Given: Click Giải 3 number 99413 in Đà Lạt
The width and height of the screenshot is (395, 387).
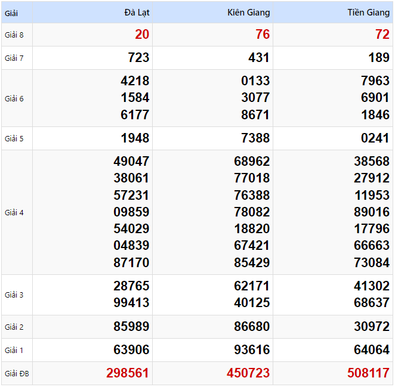Looking at the screenshot, I should [131, 303].
